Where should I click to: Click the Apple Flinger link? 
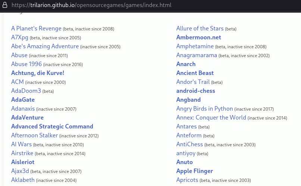(x=194, y=171)
